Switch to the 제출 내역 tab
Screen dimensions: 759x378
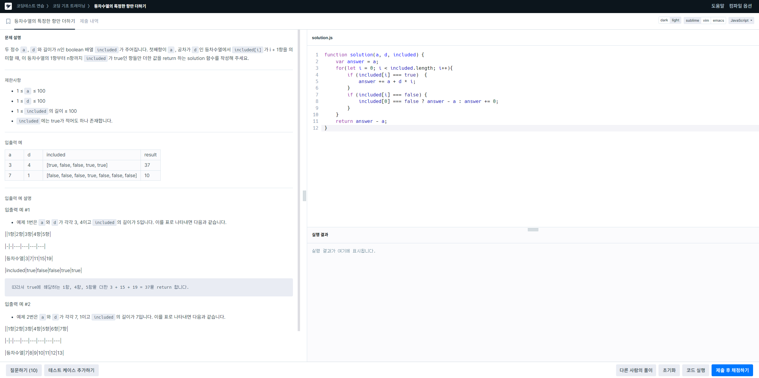click(x=89, y=21)
